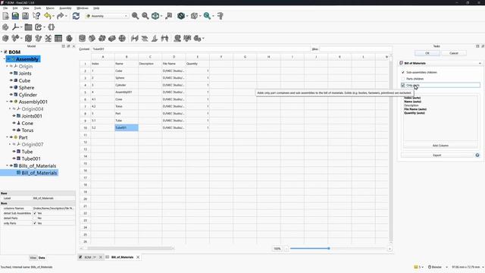The height and width of the screenshot is (273, 485).
Task: Uncheck the Only parts checkbox
Action: [x=402, y=85]
